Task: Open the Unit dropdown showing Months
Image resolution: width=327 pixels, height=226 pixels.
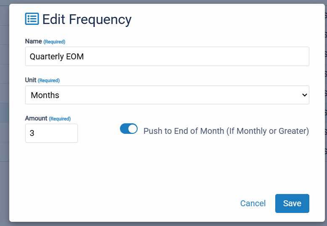Action: click(x=167, y=95)
